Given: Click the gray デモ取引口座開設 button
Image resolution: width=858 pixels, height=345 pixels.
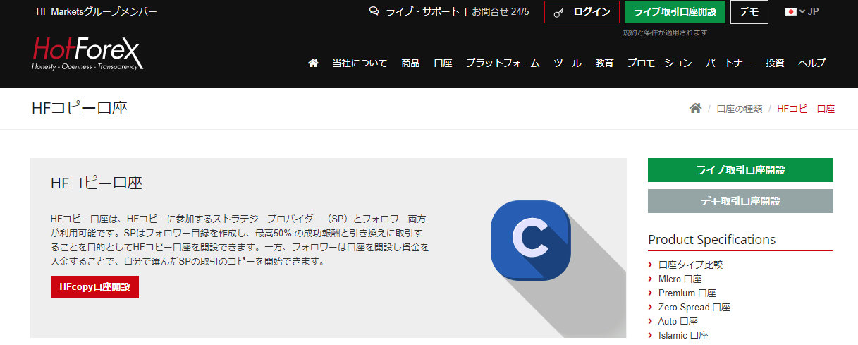Looking at the screenshot, I should (x=740, y=201).
